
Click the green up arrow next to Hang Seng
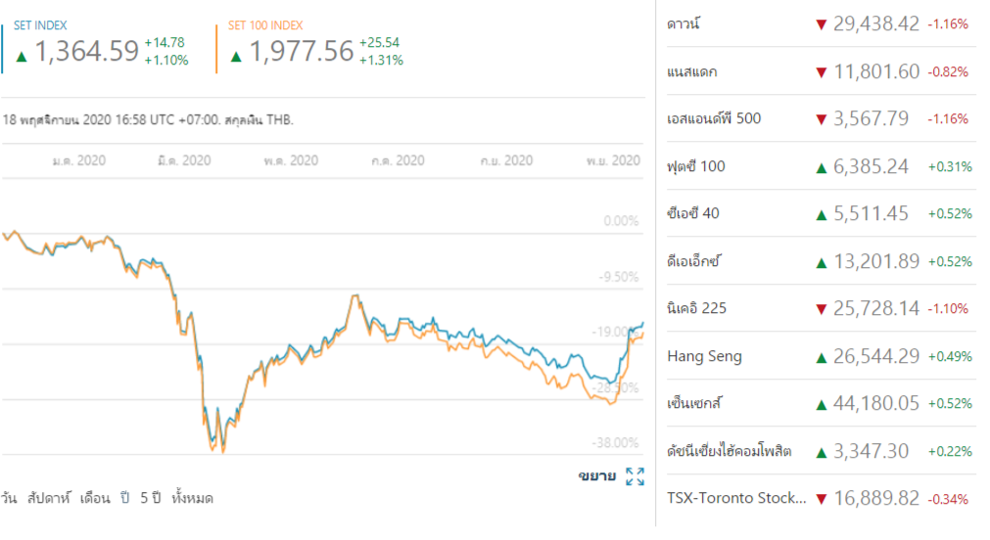[x=822, y=358]
